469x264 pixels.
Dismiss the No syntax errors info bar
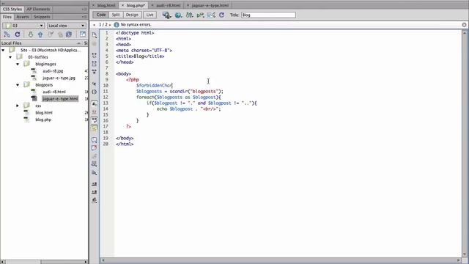click(x=464, y=25)
